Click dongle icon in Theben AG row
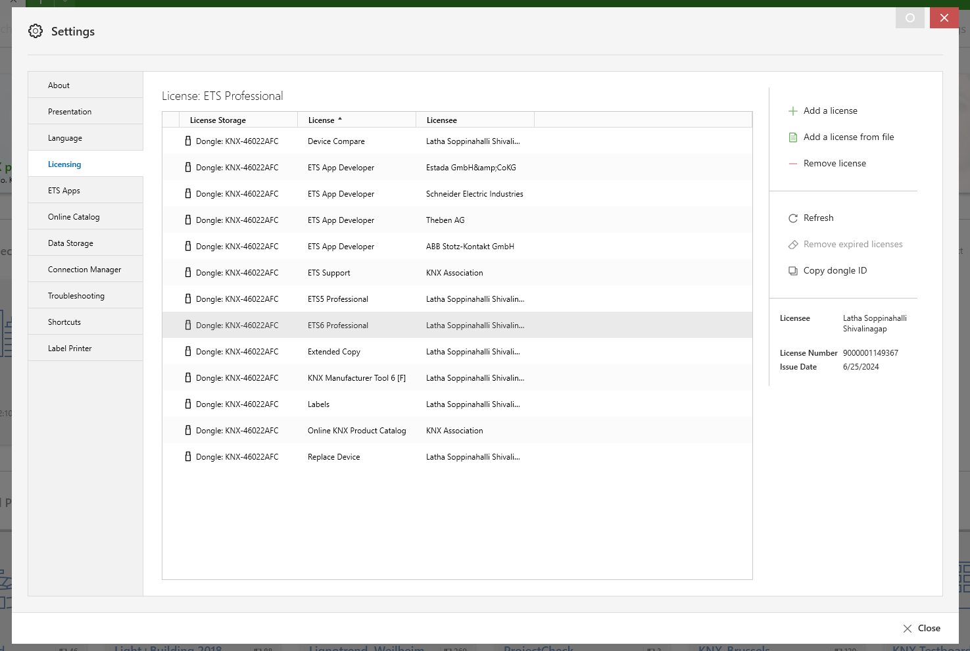The image size is (970, 651). coord(188,220)
